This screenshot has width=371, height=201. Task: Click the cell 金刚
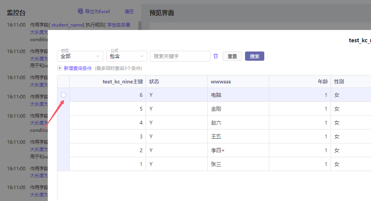[x=238, y=109]
